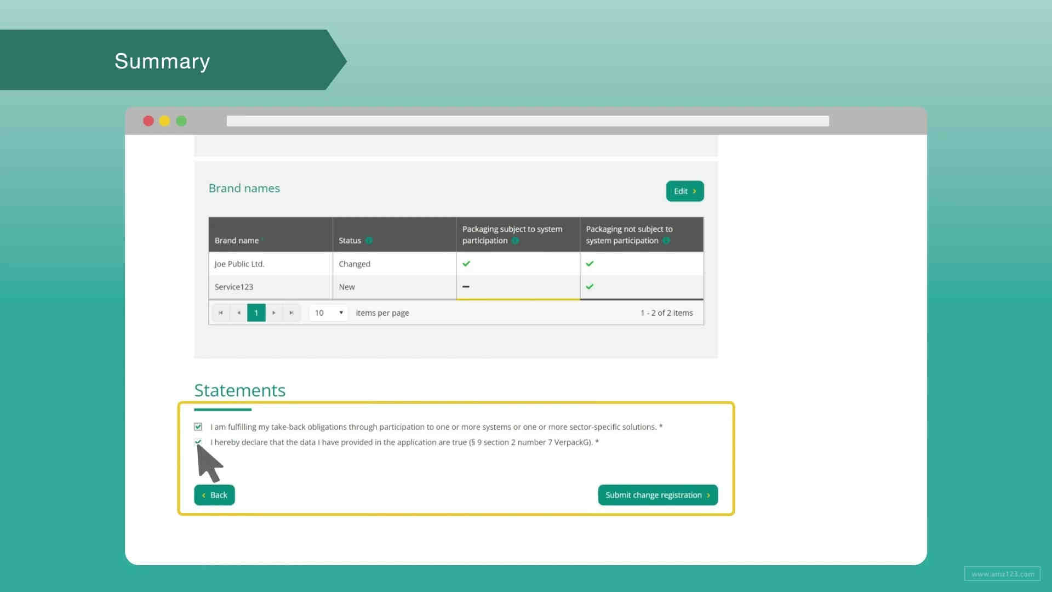Click not-subject checkmark in Service123 row
1052x592 pixels.
(590, 287)
